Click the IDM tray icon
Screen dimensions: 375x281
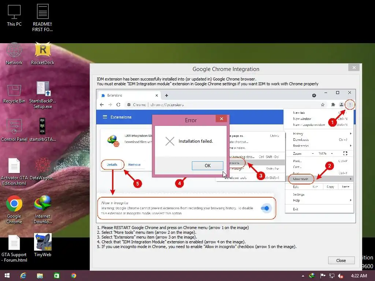pos(312,276)
